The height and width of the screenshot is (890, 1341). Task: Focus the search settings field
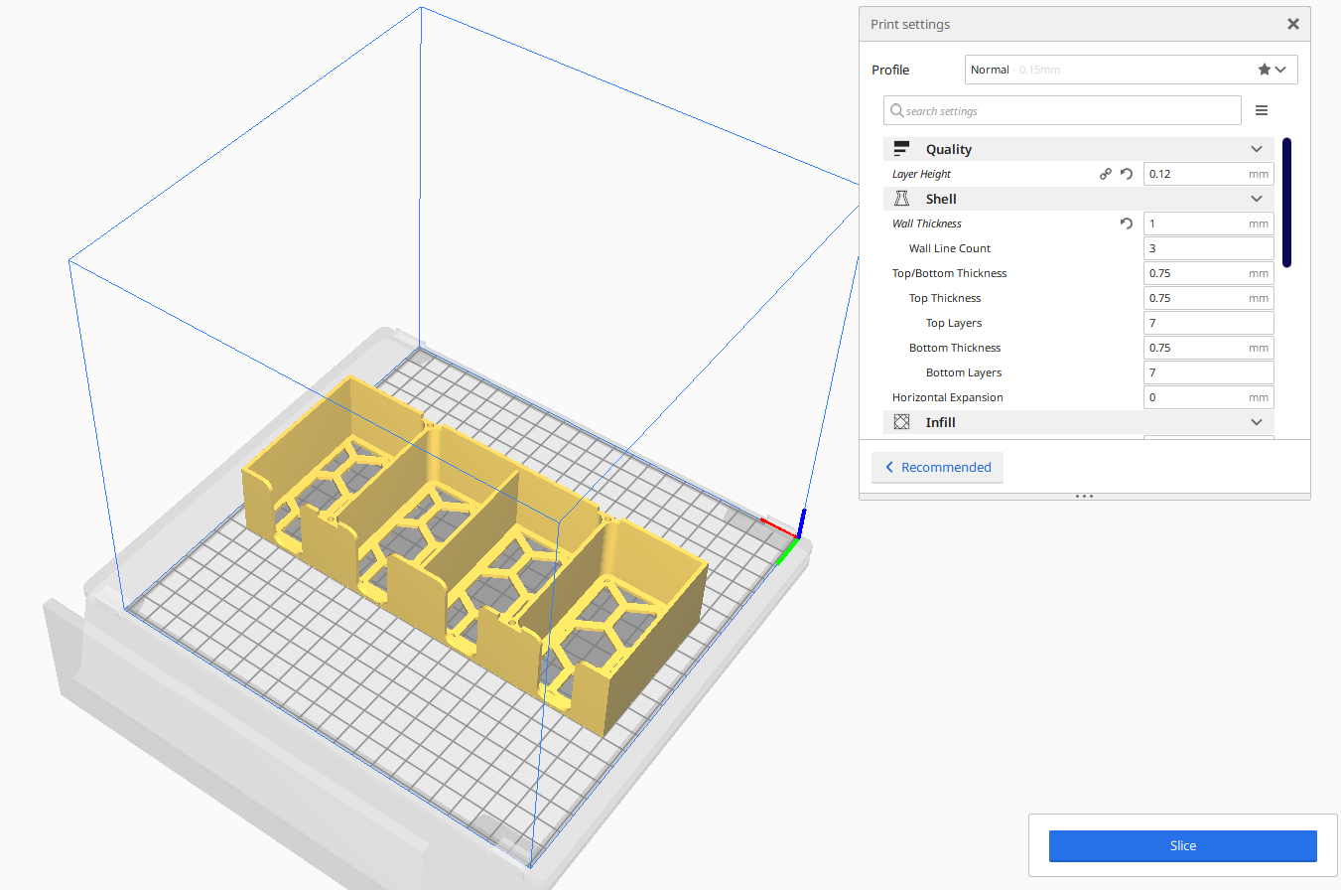point(1062,110)
